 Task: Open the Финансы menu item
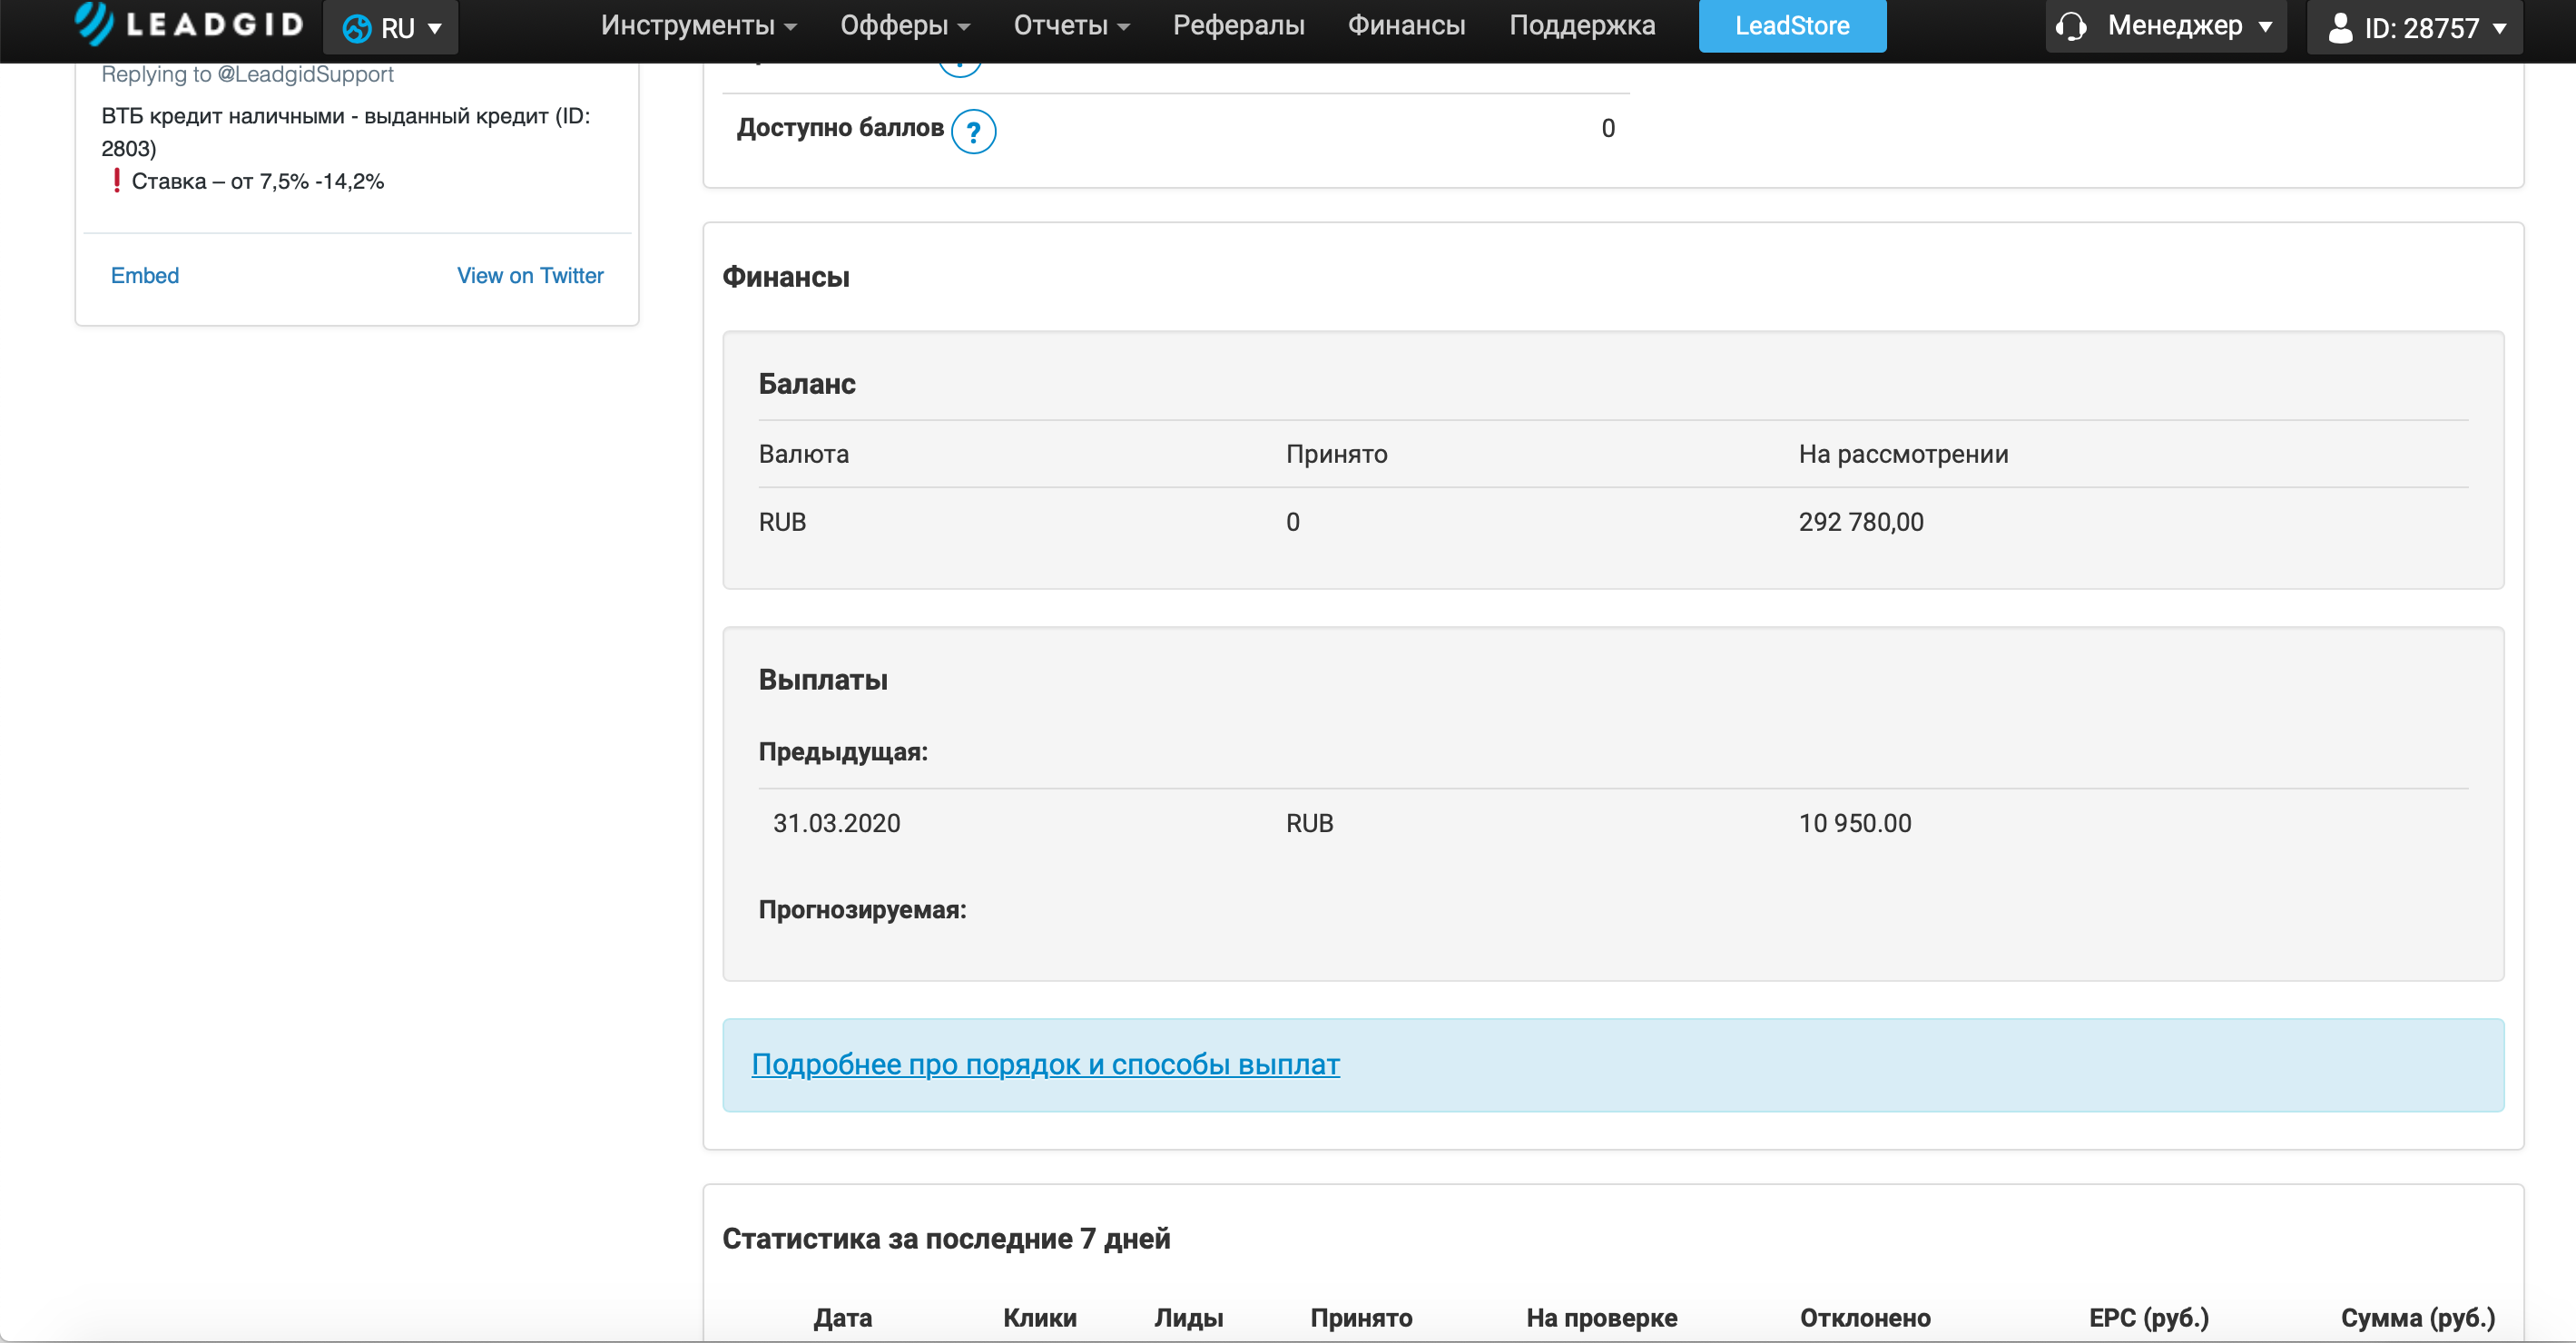pyautogui.click(x=1405, y=25)
